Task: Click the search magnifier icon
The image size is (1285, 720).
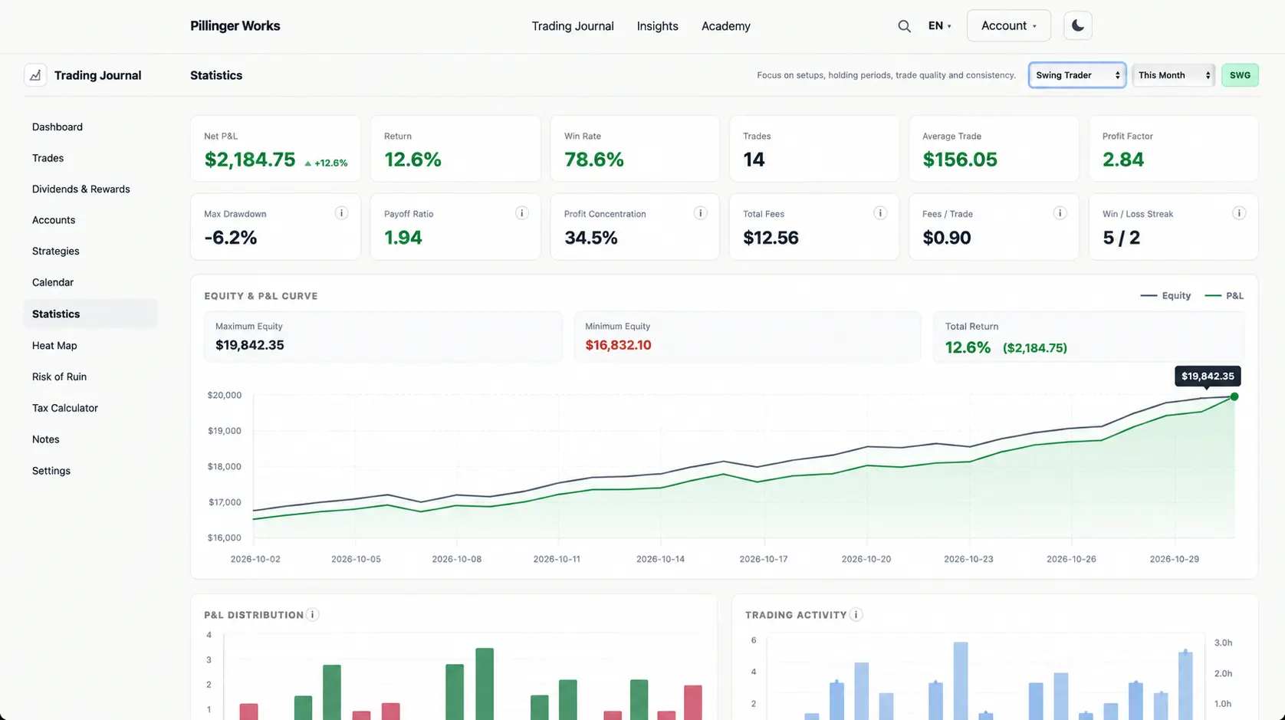Action: pyautogui.click(x=905, y=26)
